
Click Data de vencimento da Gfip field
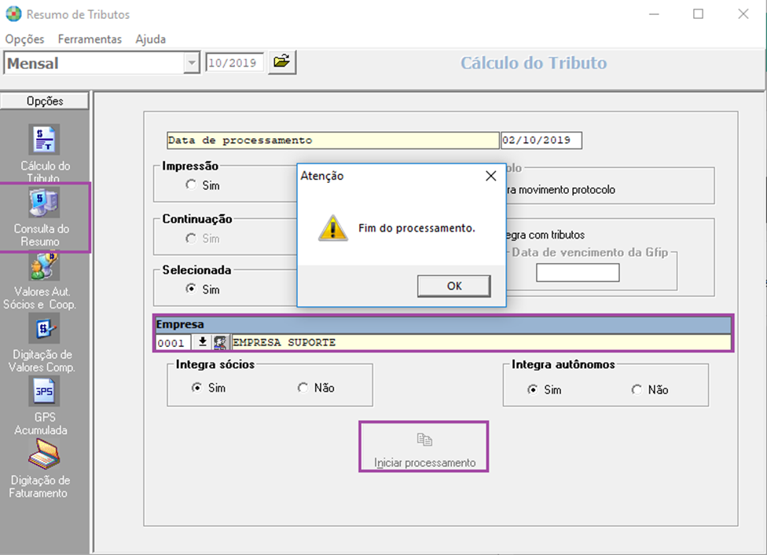(x=578, y=272)
